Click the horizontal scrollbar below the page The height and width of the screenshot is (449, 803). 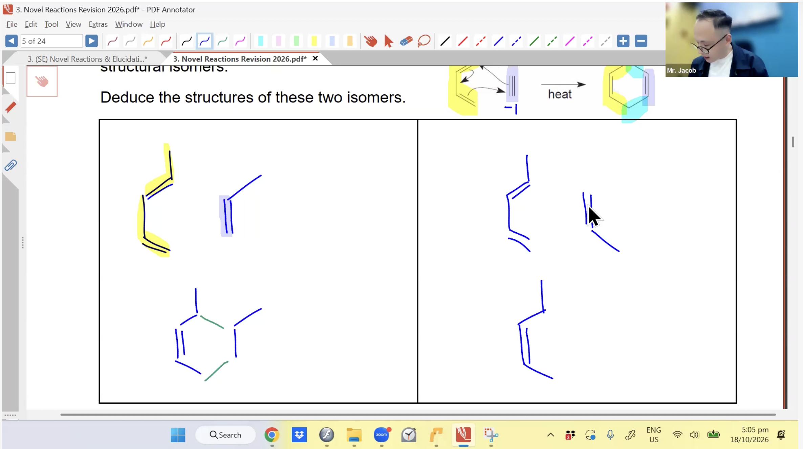tap(418, 415)
